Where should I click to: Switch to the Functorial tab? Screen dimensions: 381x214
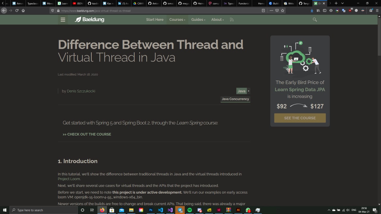[x=244, y=3]
